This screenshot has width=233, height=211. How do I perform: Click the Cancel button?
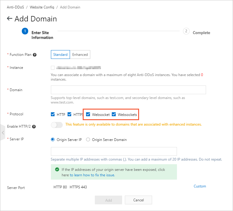[138, 200]
